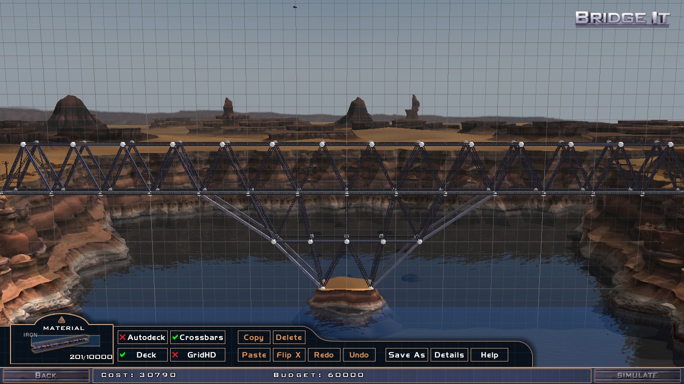The image size is (684, 384).
Task: Open the Save As dialog
Action: pos(407,355)
